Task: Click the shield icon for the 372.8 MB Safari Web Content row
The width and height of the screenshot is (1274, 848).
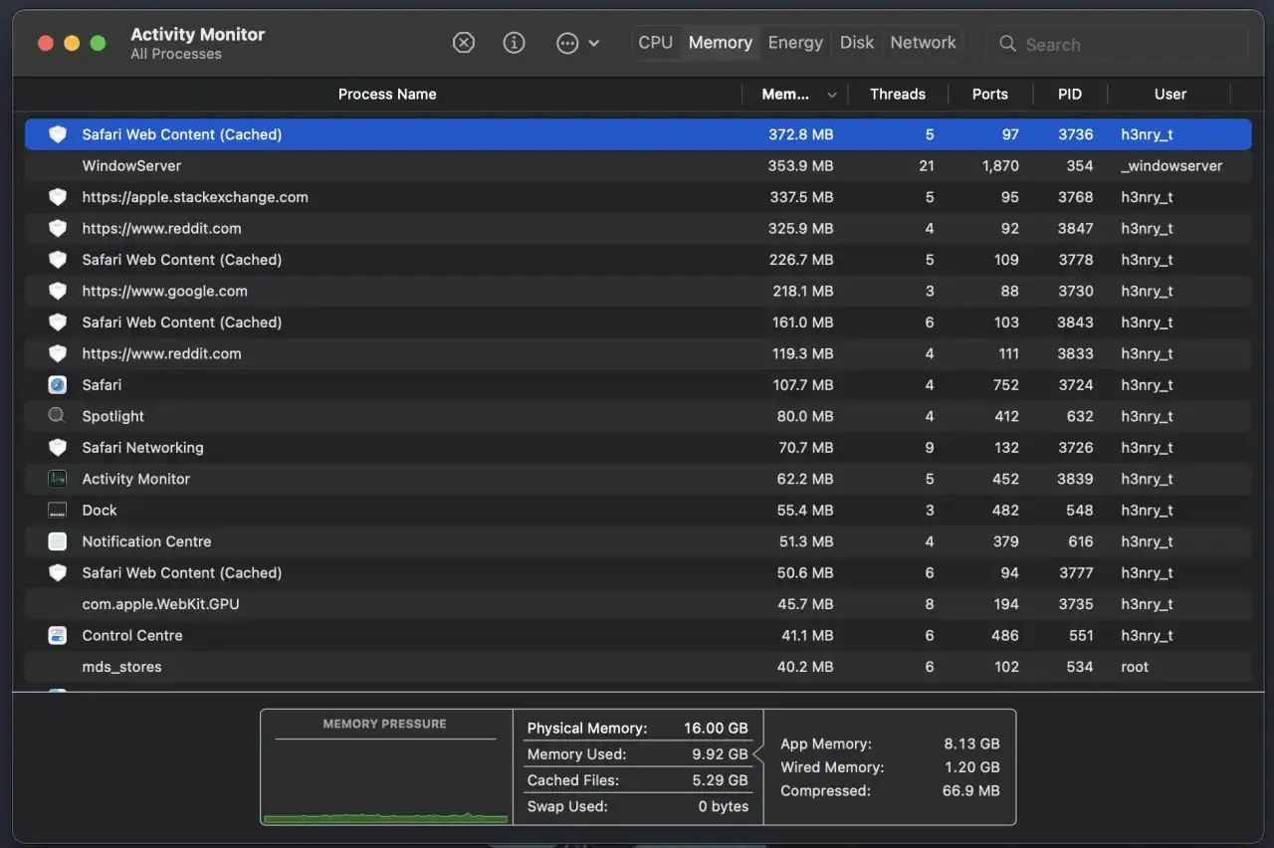Action: (x=58, y=134)
